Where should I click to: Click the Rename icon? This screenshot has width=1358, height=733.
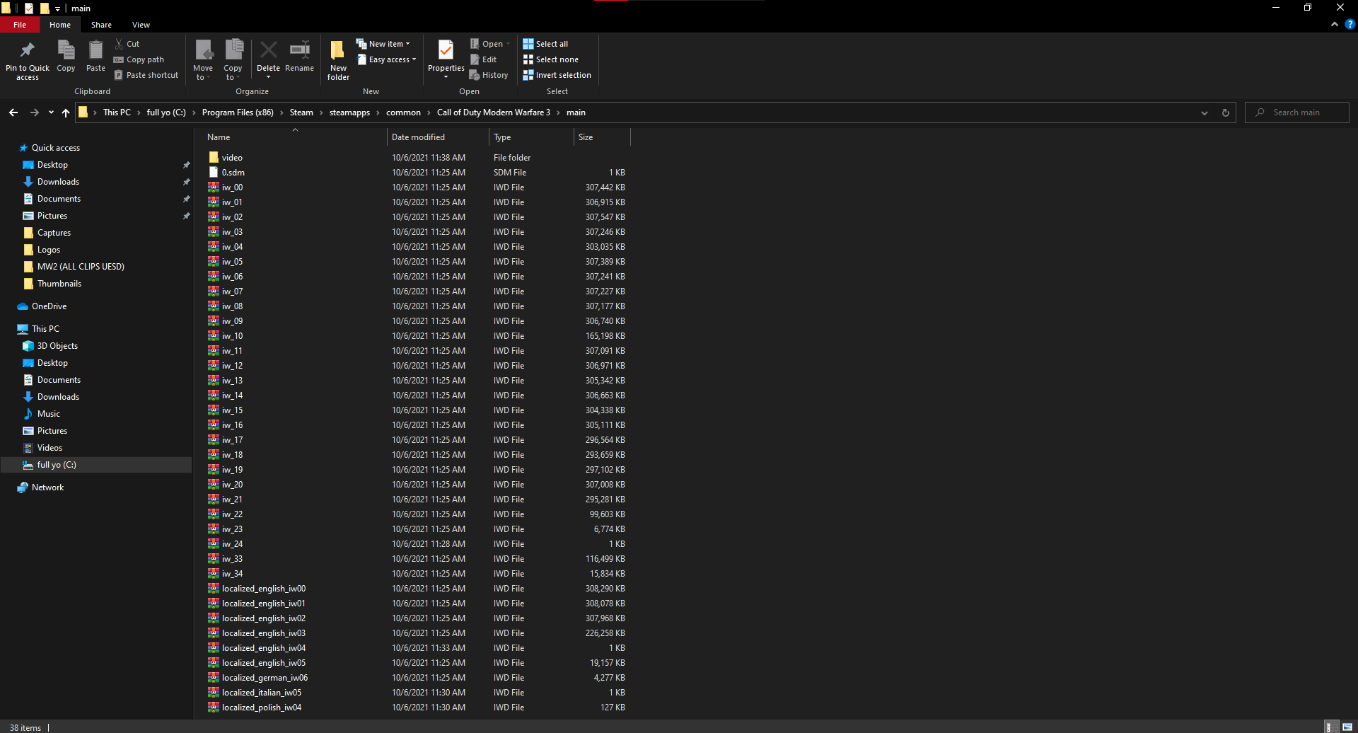(x=299, y=56)
